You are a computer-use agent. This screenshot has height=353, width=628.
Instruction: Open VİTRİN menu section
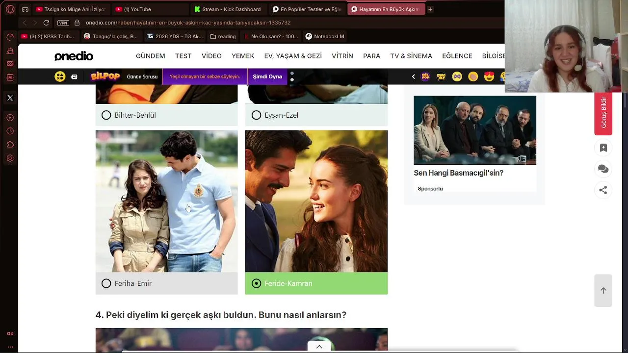342,56
